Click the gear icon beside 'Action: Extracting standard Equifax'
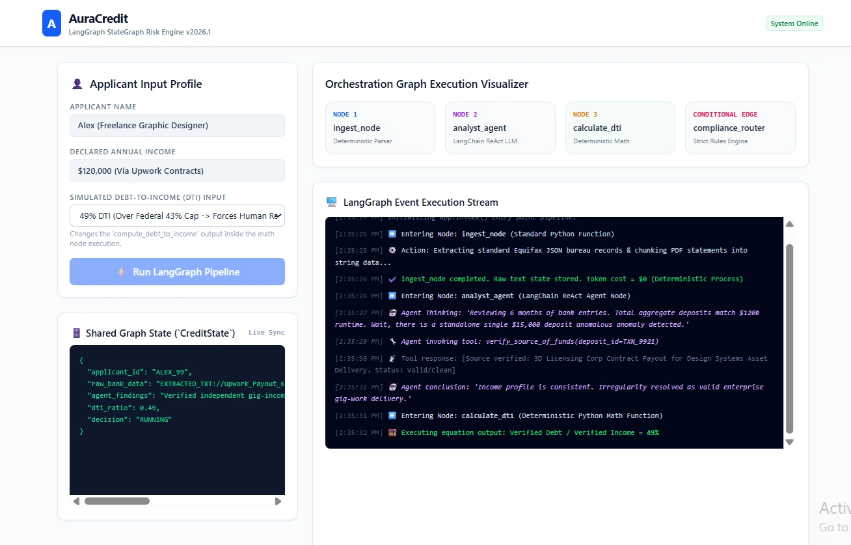 pos(392,250)
